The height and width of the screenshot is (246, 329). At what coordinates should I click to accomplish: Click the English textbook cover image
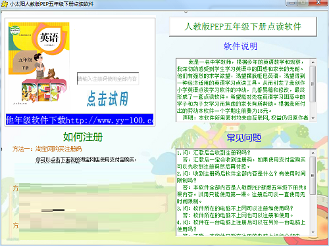click(x=39, y=62)
